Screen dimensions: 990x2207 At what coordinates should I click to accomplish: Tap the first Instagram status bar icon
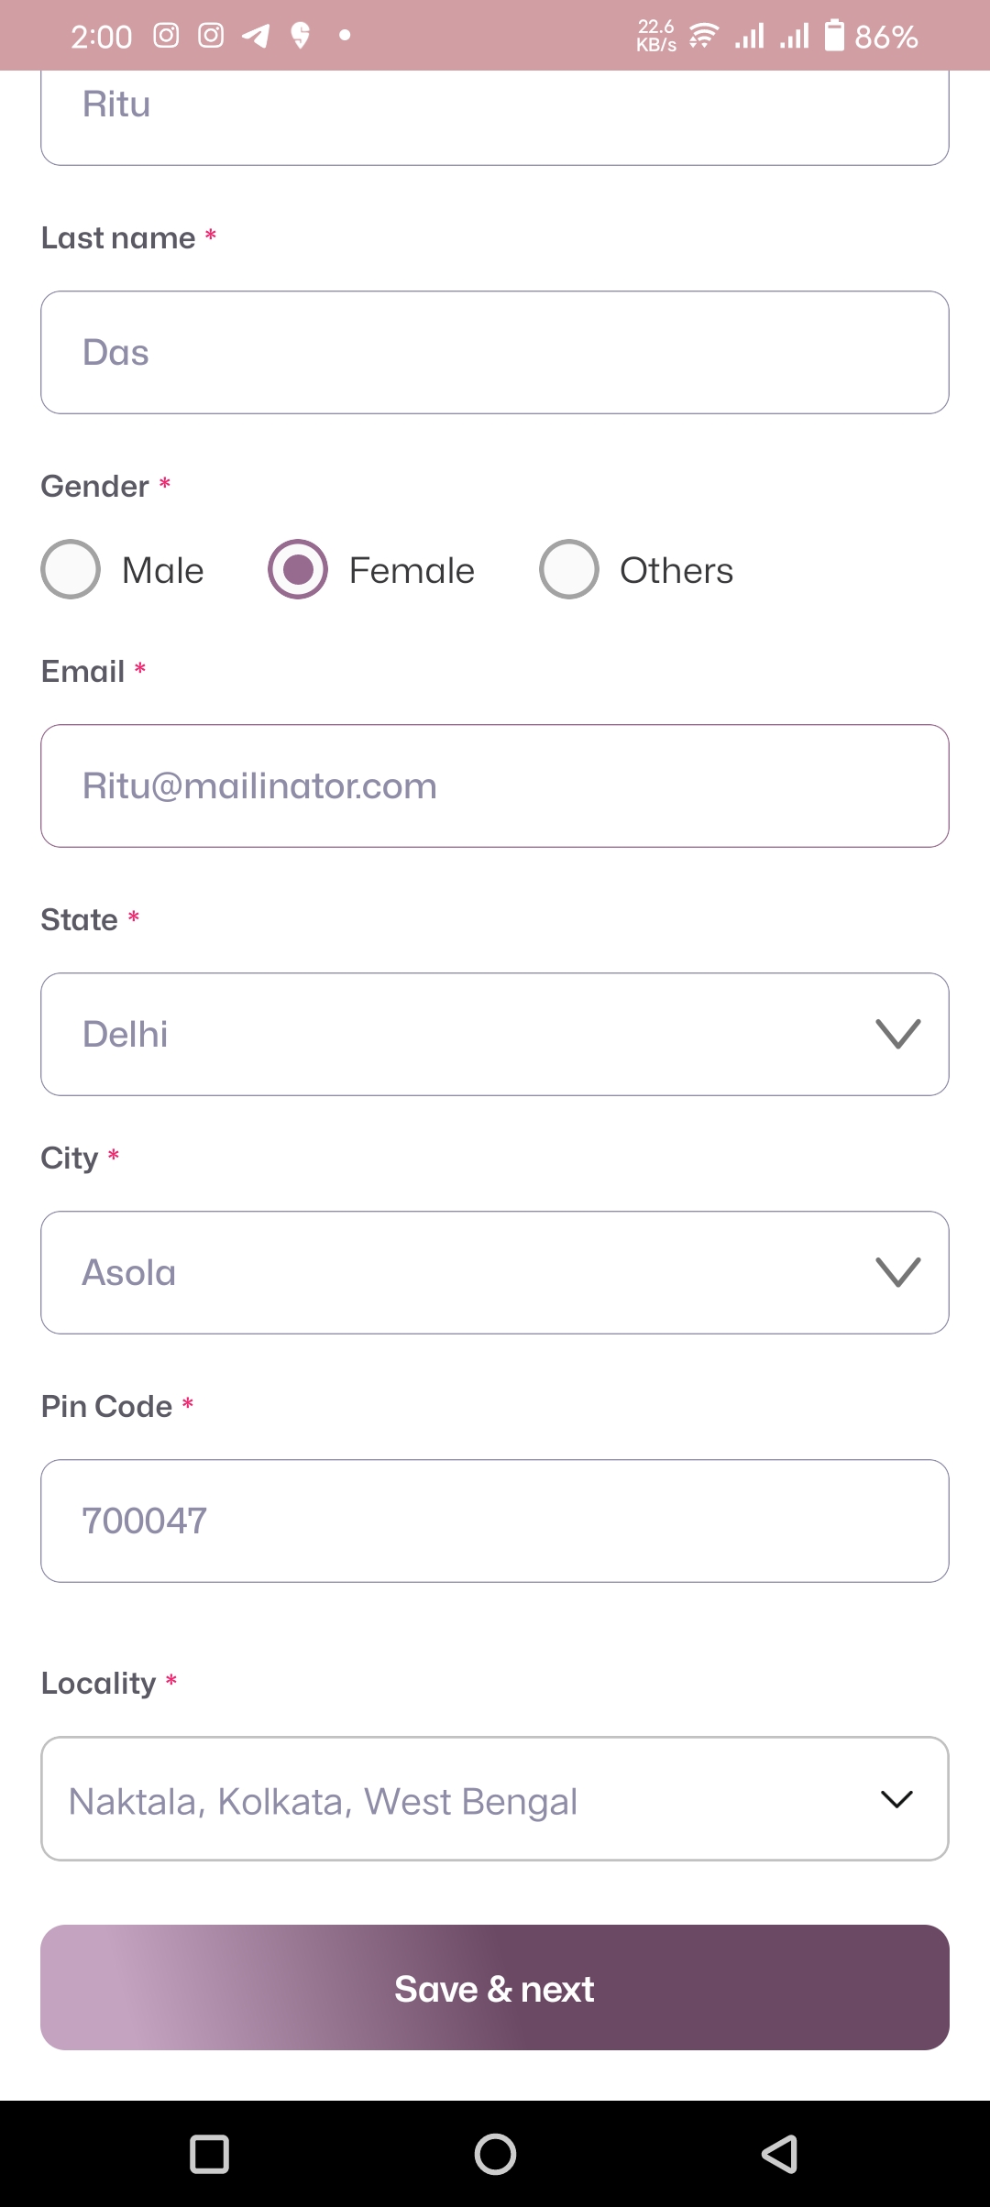coord(166,36)
